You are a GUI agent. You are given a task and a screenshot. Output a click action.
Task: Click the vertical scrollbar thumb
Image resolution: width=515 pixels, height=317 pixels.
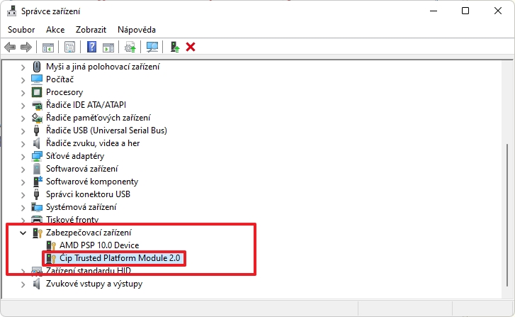click(508, 215)
